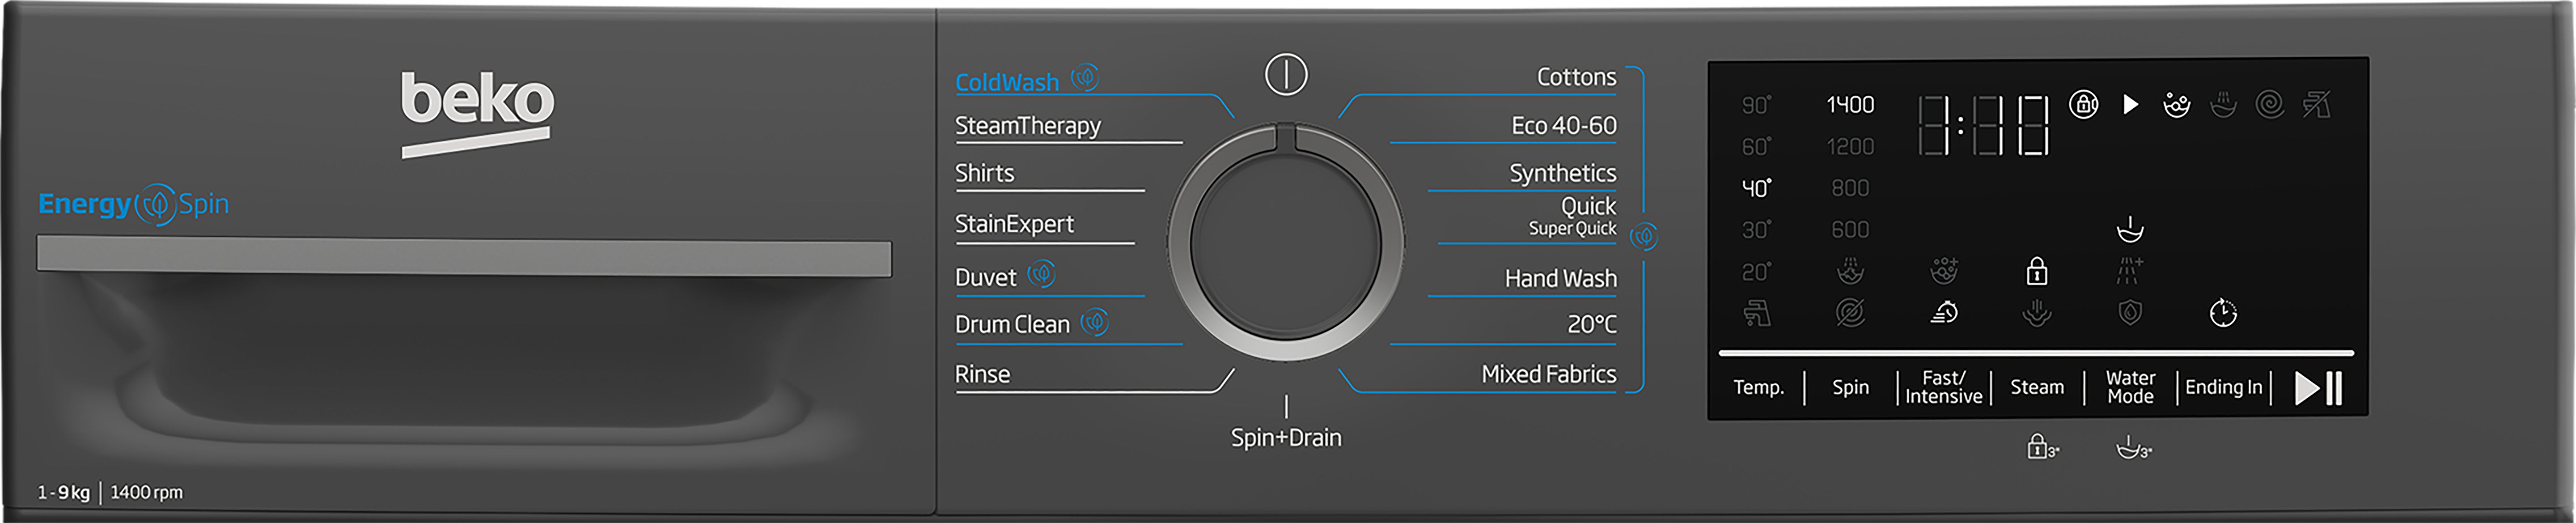Screen dimensions: 2576x523
Task: Toggle the Water Mode option
Action: 2130,387
